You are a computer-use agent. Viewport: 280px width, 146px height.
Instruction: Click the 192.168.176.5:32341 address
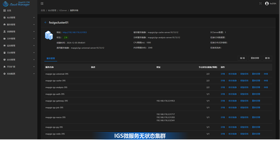(165, 121)
